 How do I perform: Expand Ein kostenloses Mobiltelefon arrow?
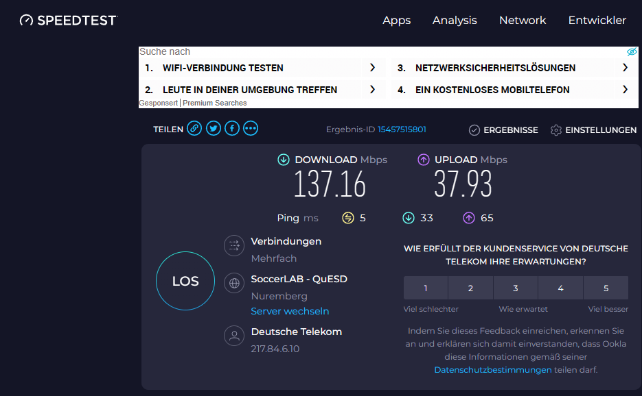pyautogui.click(x=625, y=90)
